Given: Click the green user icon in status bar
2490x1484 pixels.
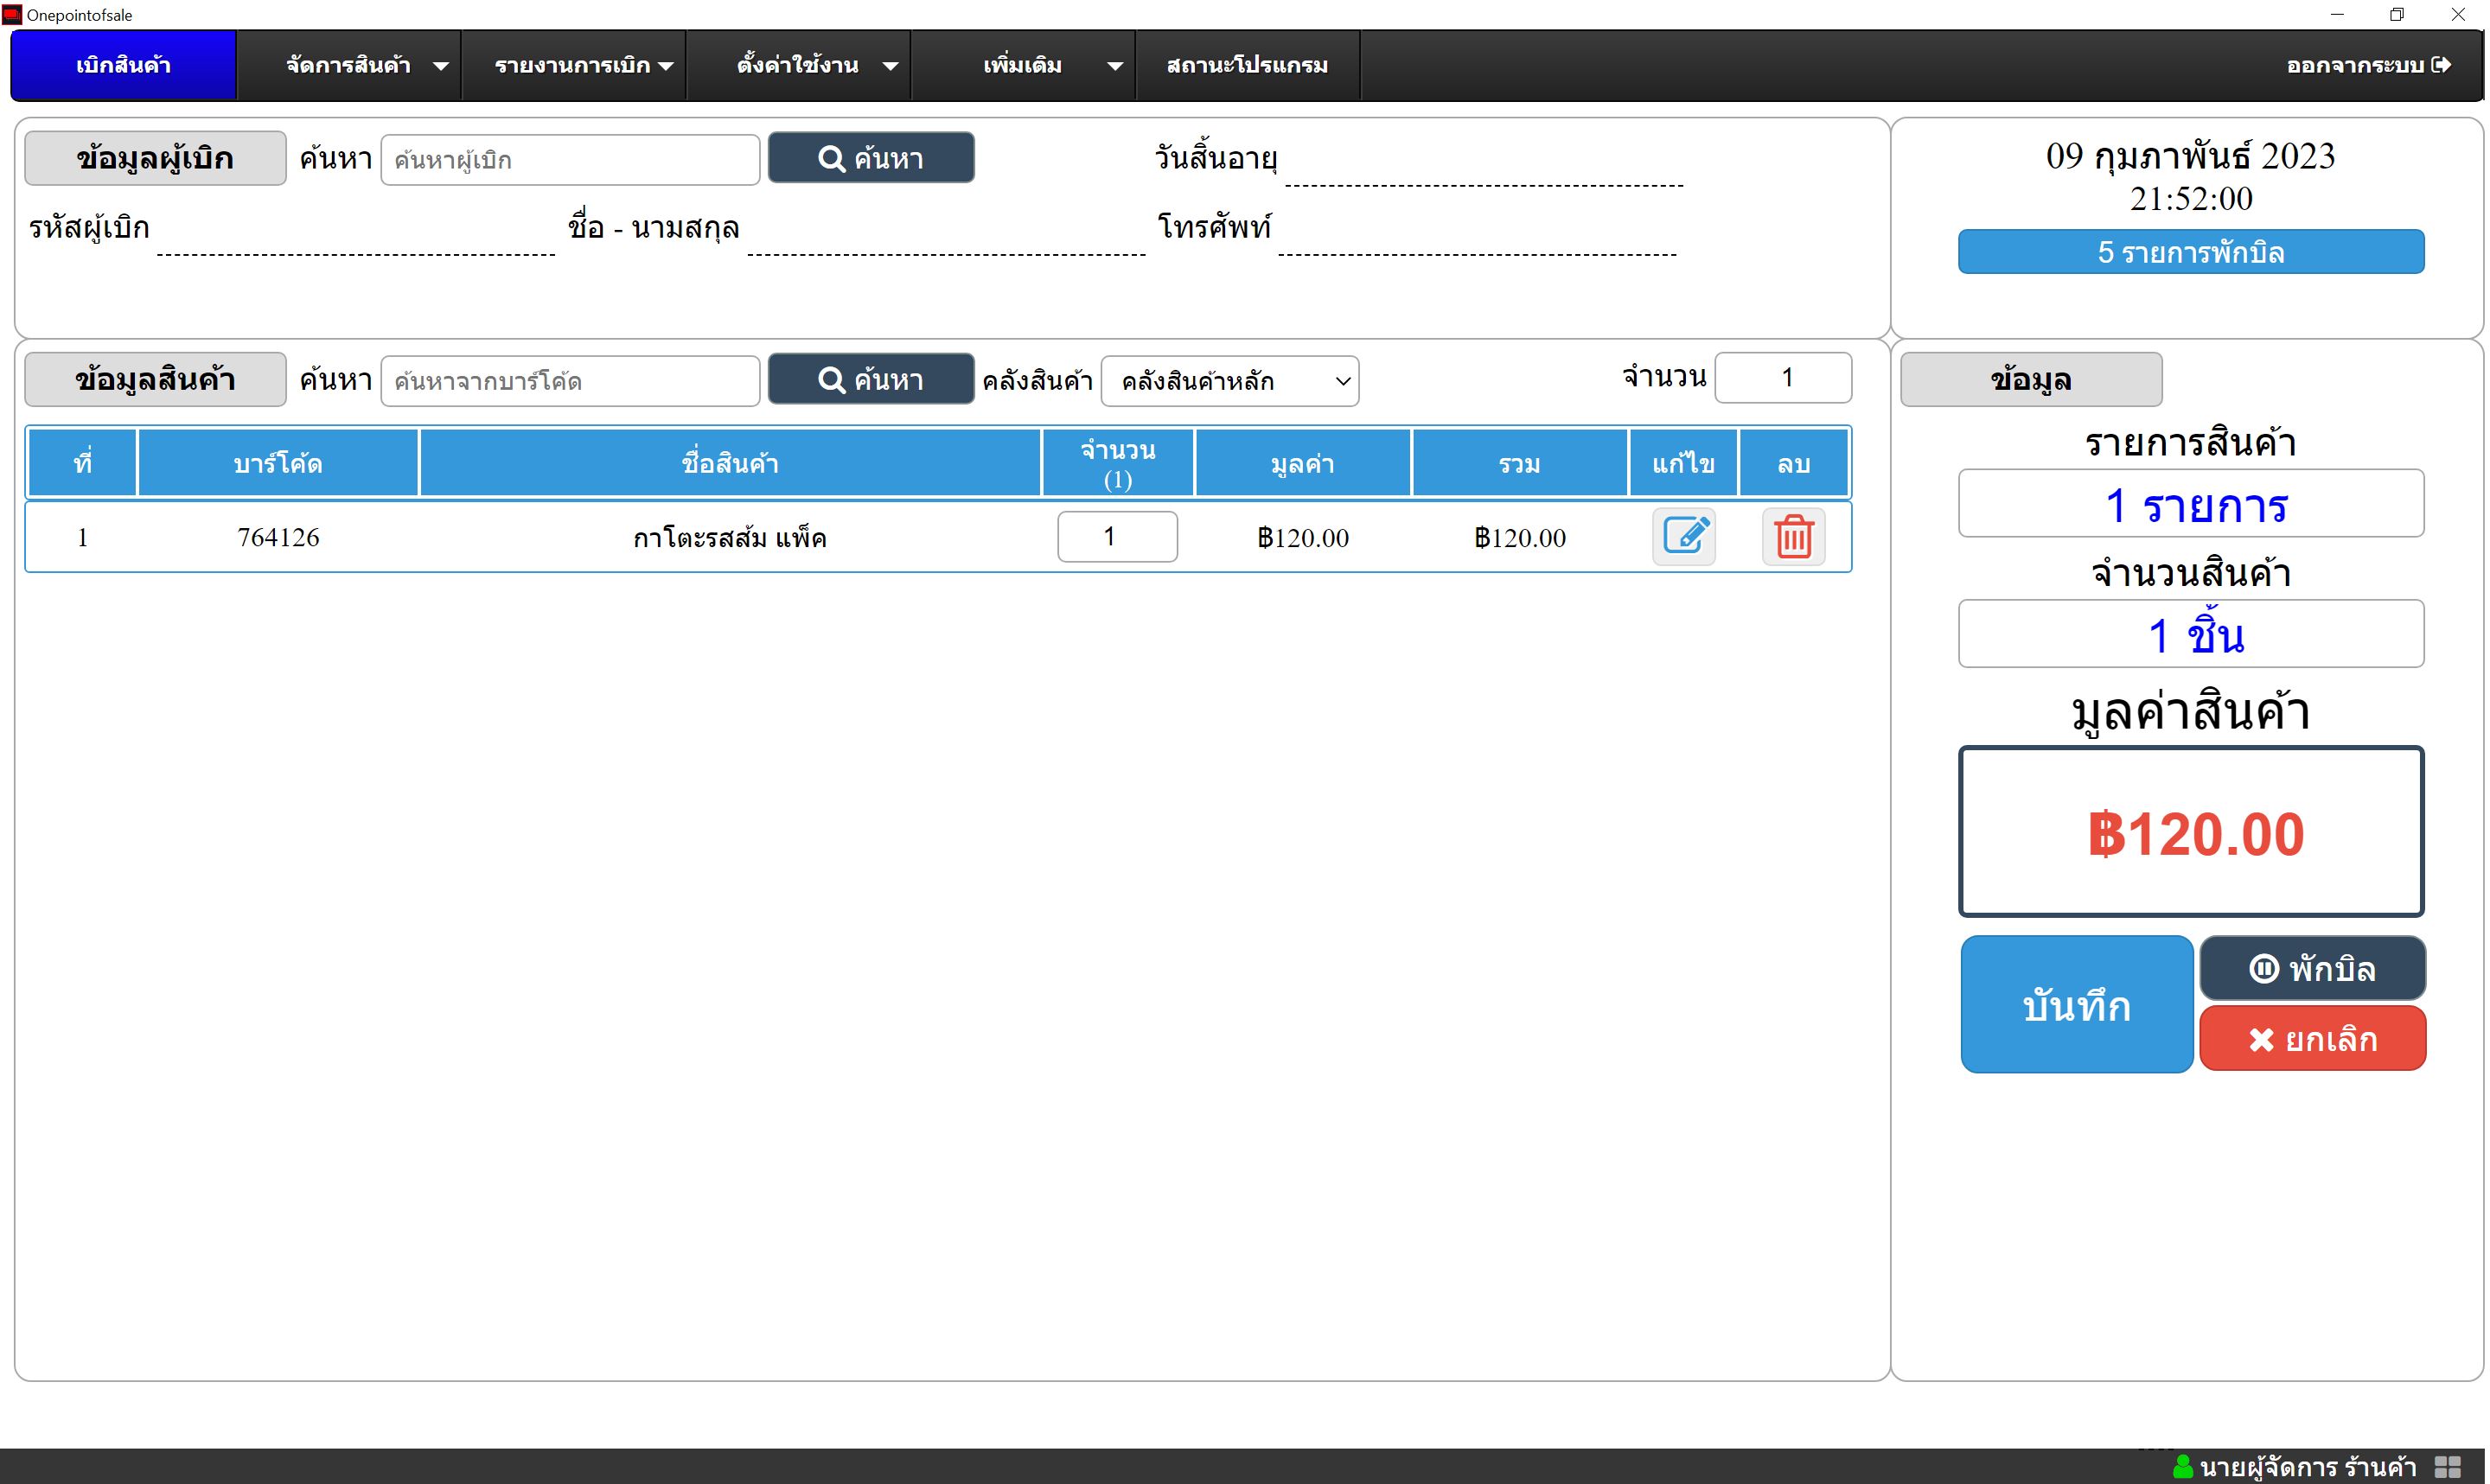Looking at the screenshot, I should 2184,1467.
